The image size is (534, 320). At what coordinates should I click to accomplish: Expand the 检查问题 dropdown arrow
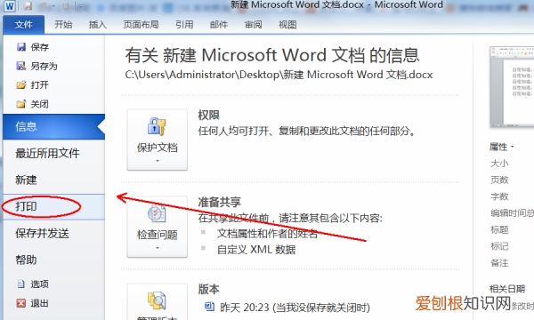coord(158,248)
